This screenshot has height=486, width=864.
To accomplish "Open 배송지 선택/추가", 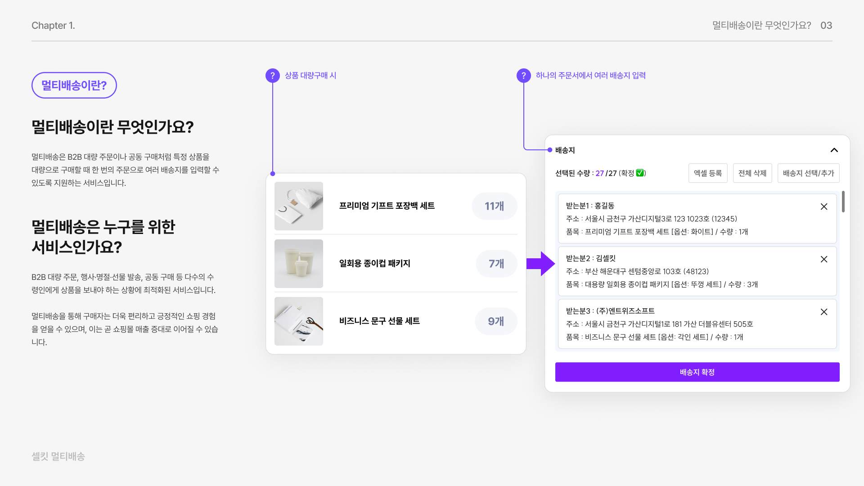I will click(808, 173).
